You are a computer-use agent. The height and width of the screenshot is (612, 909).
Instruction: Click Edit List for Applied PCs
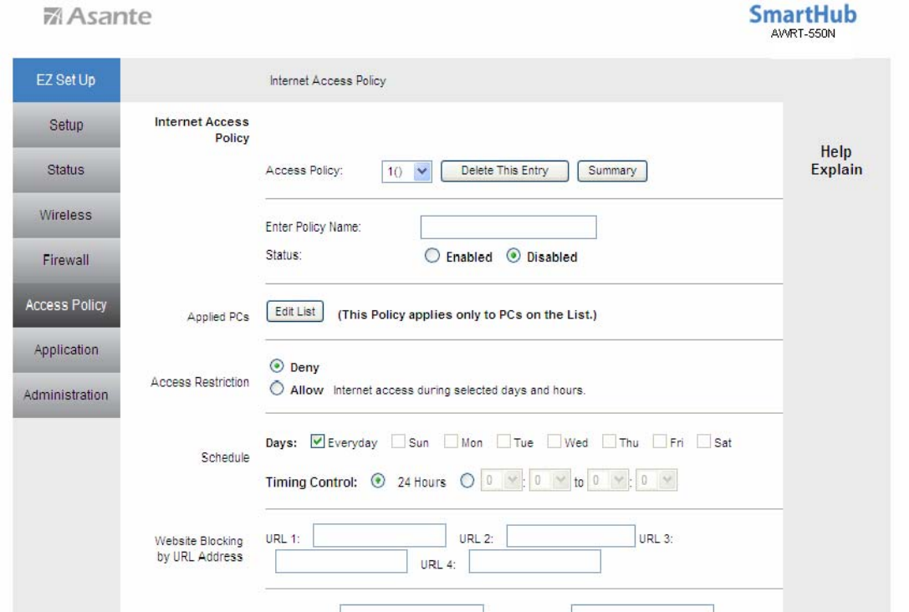294,312
